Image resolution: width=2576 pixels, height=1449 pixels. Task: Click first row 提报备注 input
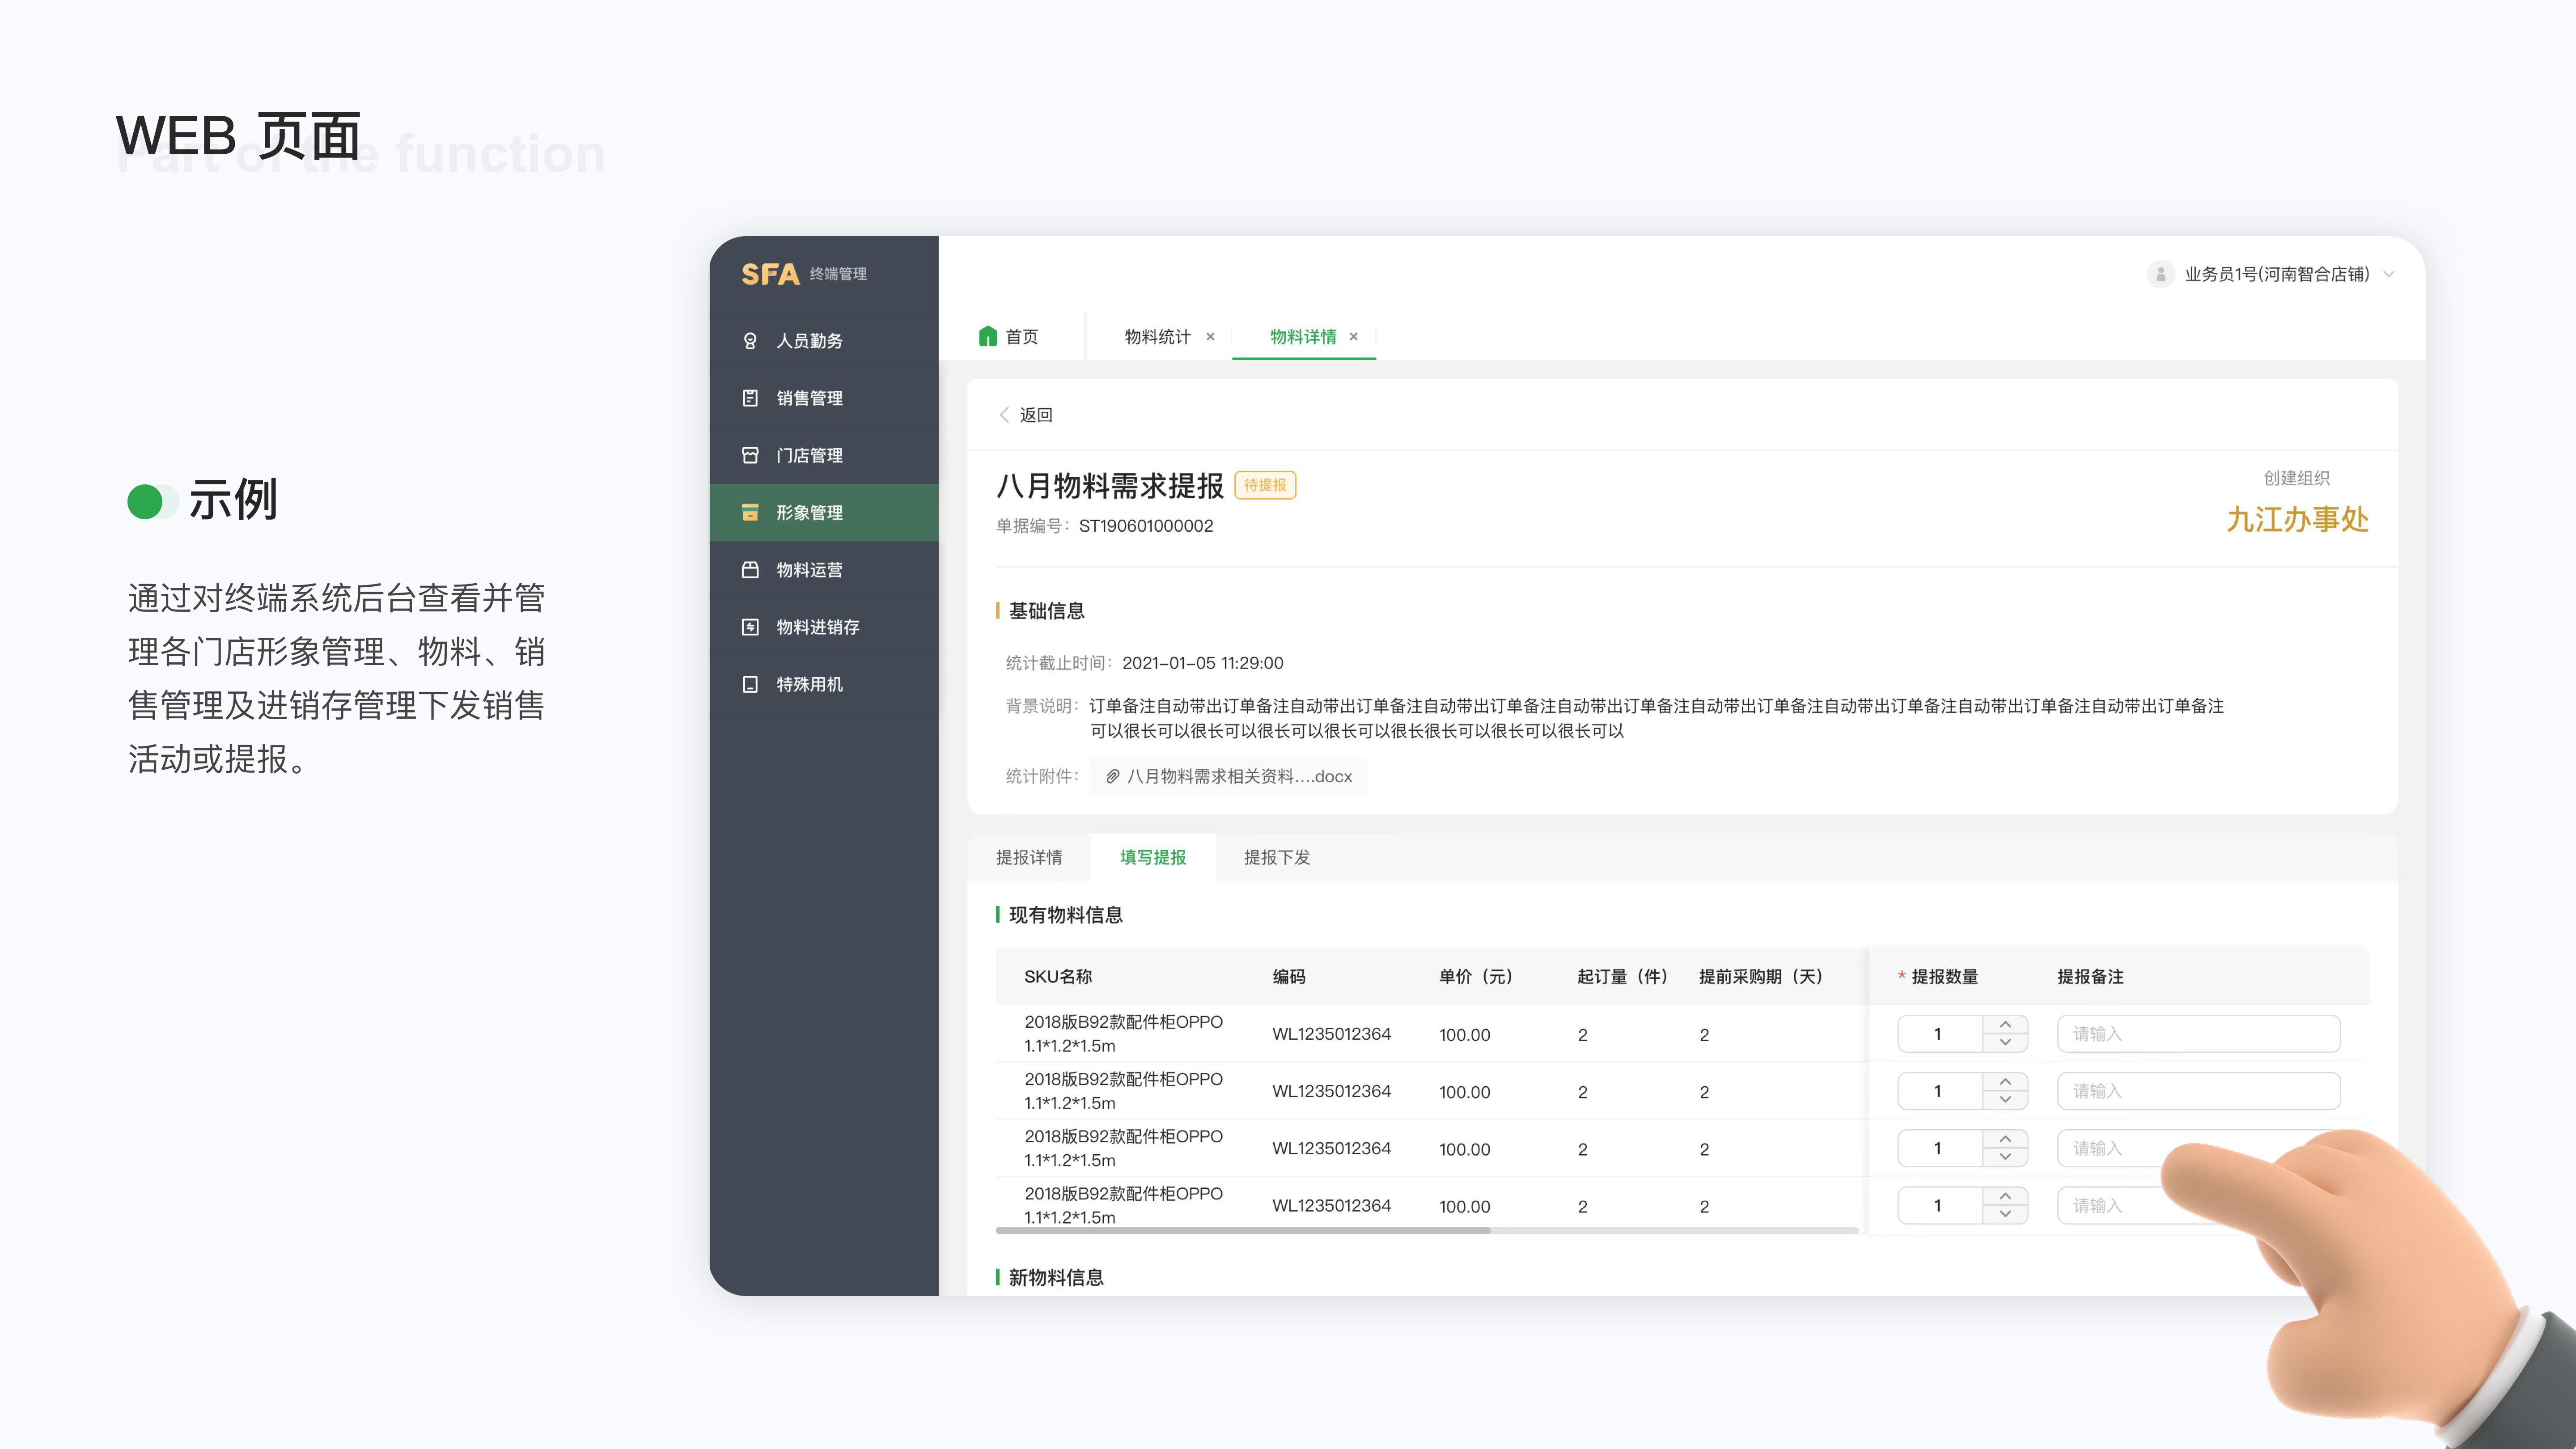(x=2198, y=1034)
